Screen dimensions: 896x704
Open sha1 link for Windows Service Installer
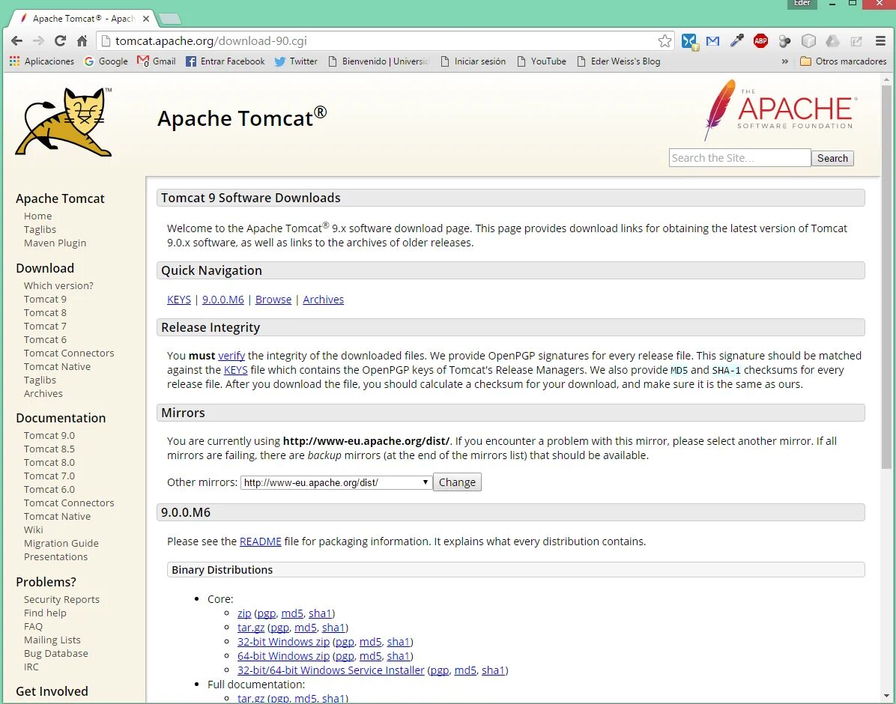coord(492,670)
